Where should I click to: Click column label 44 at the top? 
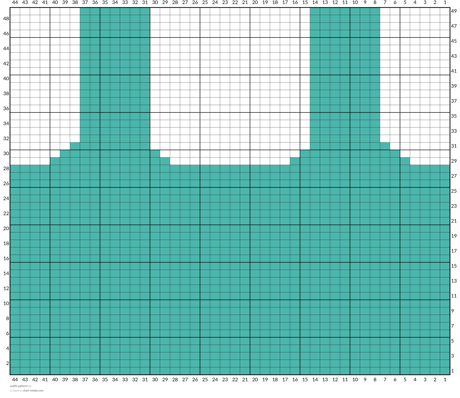tap(15, 2)
